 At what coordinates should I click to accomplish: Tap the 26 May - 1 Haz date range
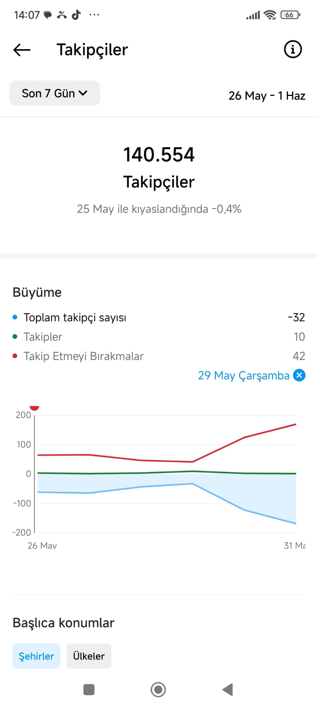pos(267,96)
